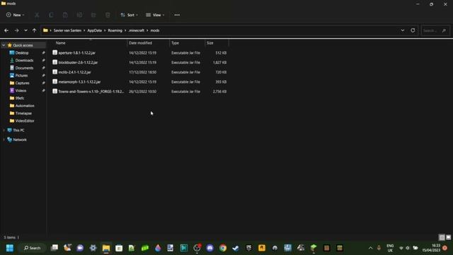Refresh the mods folder
453x255 pixels.
pos(413,30)
